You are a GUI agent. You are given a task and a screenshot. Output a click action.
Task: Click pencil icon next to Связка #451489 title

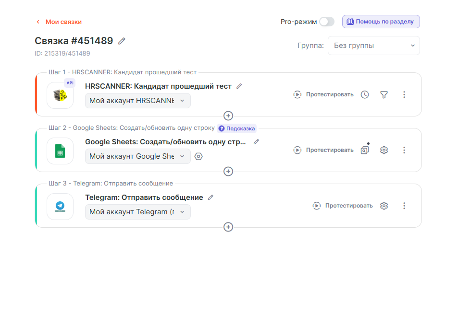pyautogui.click(x=122, y=41)
